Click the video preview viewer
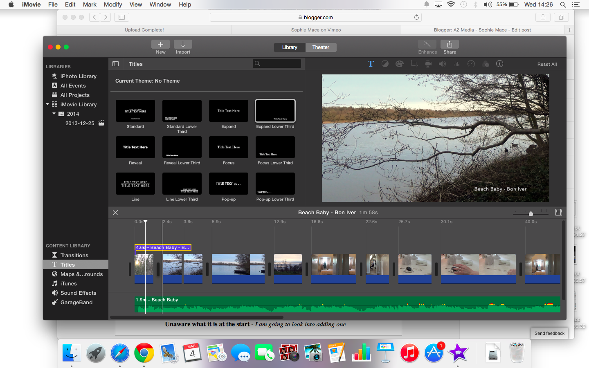This screenshot has width=589, height=368. click(x=436, y=138)
